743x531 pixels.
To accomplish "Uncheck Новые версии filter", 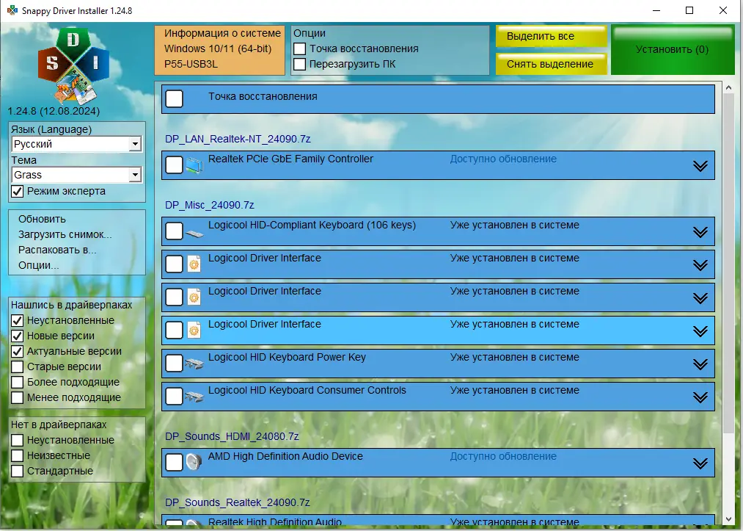I will (x=17, y=336).
